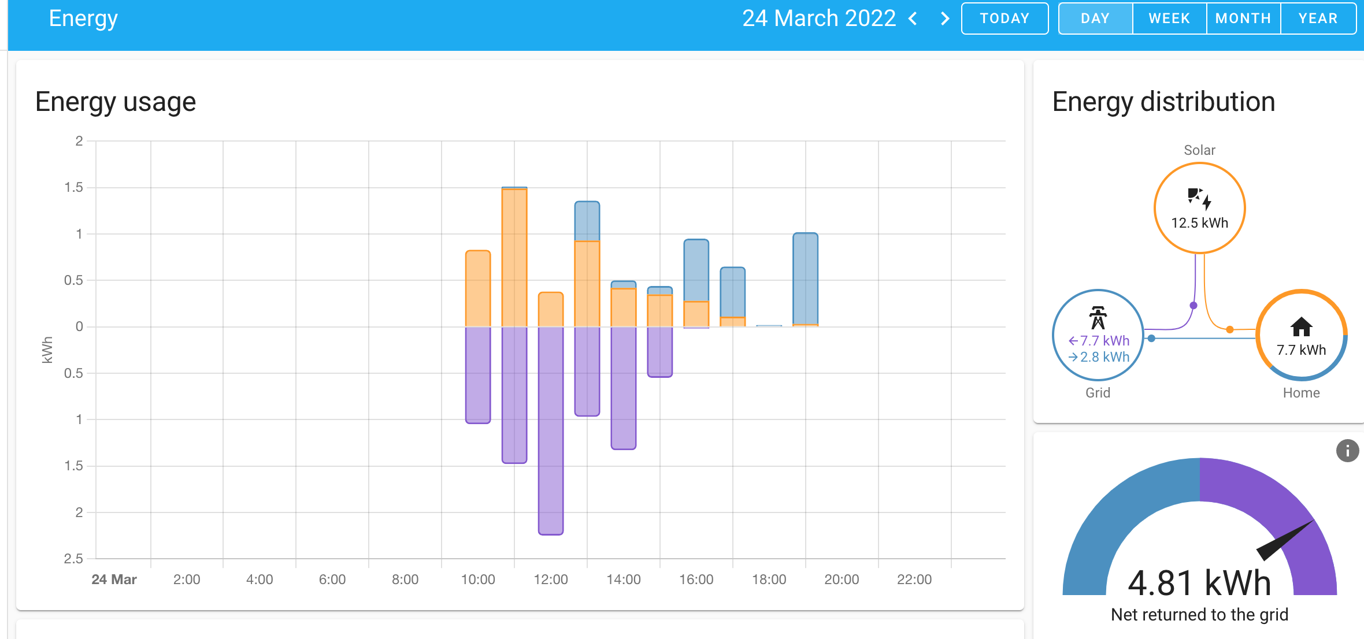This screenshot has height=639, width=1364.
Task: Click the Grid transmission tower icon
Action: coord(1098,317)
